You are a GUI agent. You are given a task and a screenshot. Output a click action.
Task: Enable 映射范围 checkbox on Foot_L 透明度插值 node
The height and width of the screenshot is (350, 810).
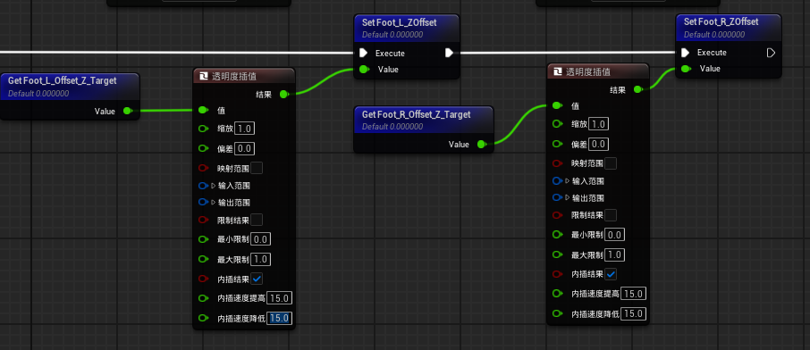point(257,168)
